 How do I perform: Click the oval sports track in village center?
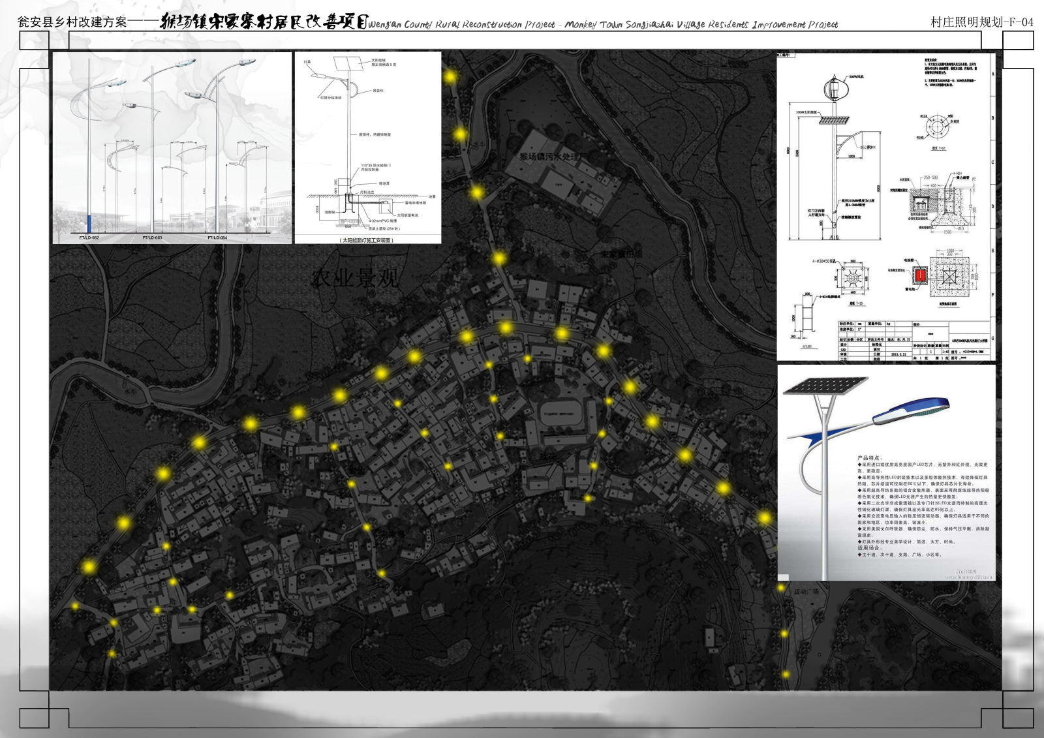(563, 413)
